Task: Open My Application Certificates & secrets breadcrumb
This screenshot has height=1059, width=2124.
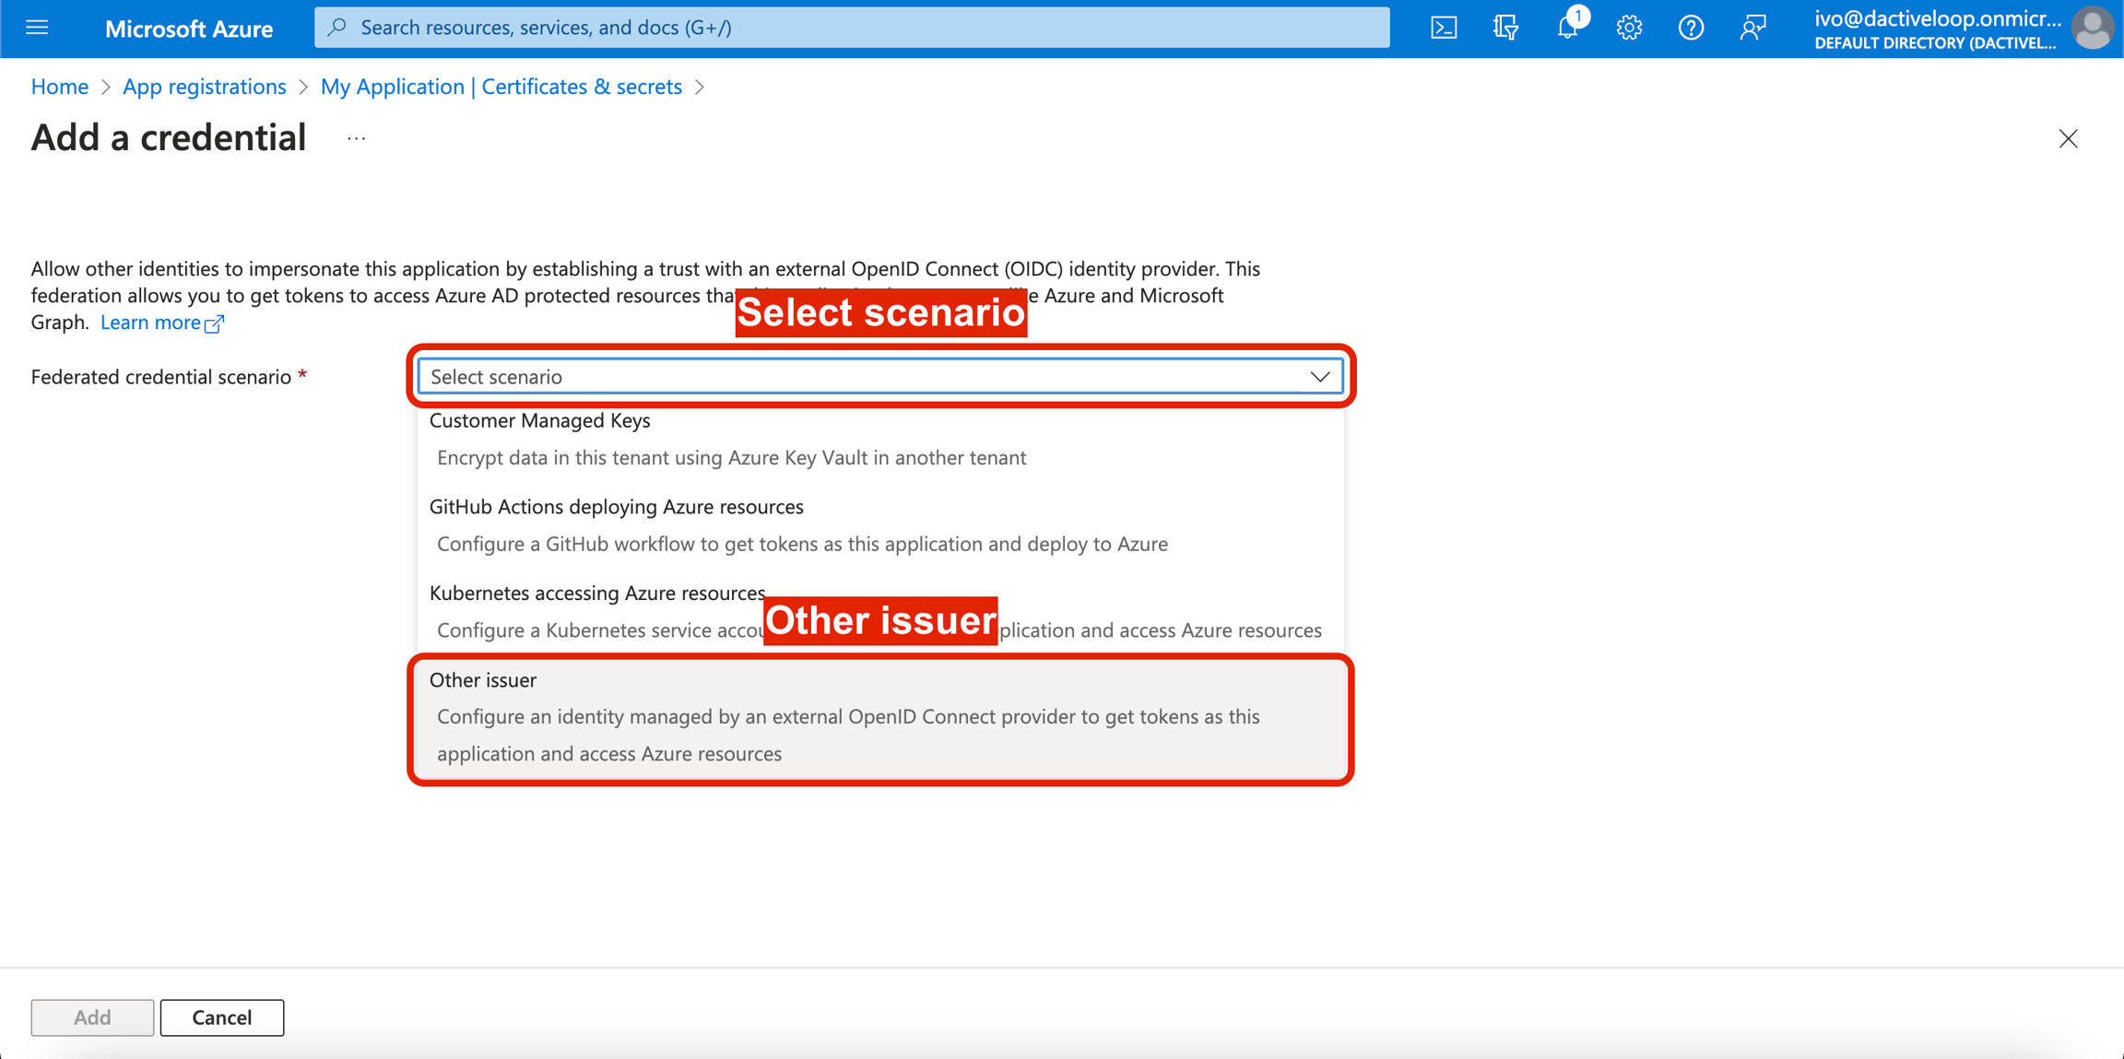Action: click(x=501, y=87)
